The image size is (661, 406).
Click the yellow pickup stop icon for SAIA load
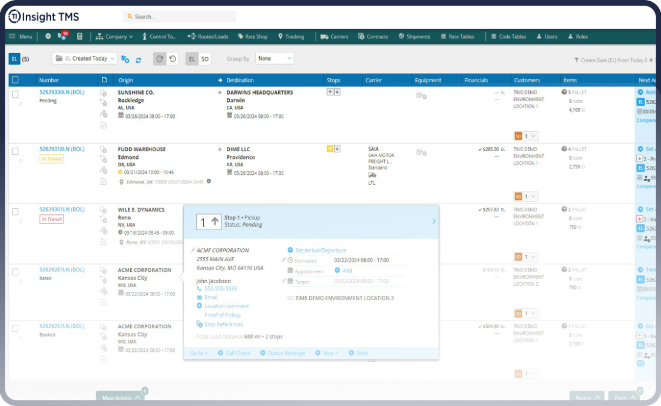[330, 149]
